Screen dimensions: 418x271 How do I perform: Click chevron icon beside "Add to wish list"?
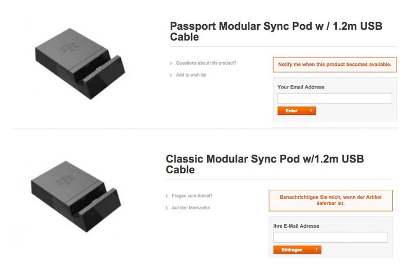171,75
